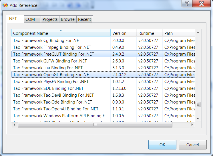Click version 1.6.8.3 cell
The height and width of the screenshot is (156, 213).
click(118, 95)
